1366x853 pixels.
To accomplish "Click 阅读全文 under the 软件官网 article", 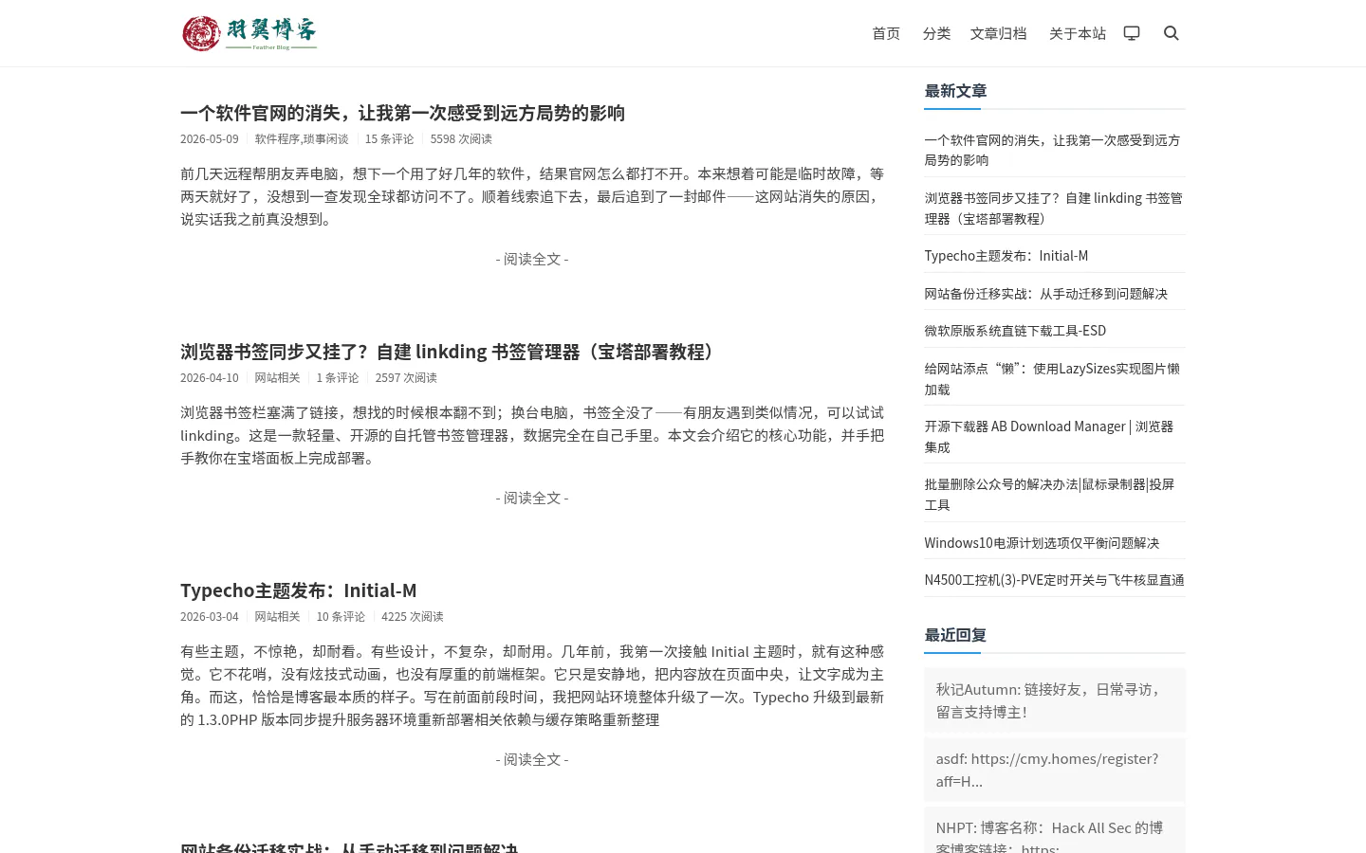I will coord(532,259).
